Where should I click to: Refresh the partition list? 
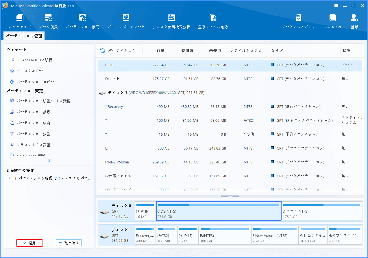103,51
